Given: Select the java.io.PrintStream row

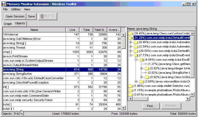Looking at the screenshot, I should pos(62,56).
